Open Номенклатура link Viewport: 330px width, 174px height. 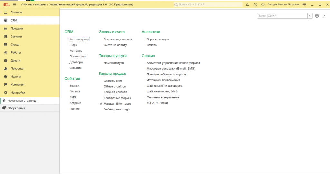point(114,63)
